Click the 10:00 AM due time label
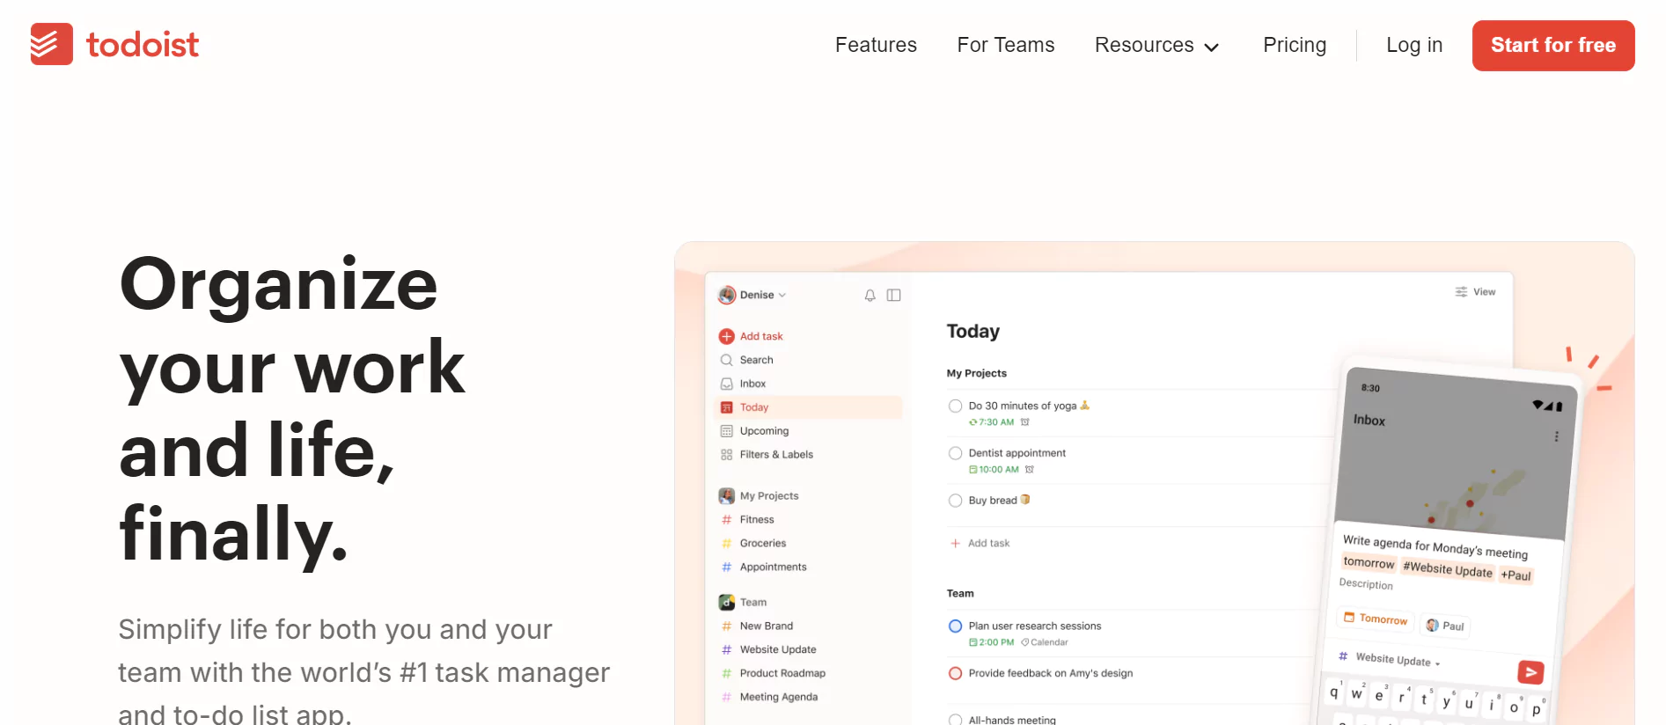This screenshot has height=725, width=1666. [x=994, y=470]
